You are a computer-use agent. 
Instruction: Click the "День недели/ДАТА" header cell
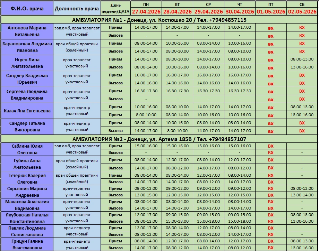tap(115, 8)
